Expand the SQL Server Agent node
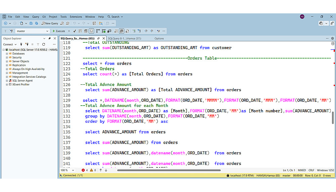336x192 pixels. (7, 81)
